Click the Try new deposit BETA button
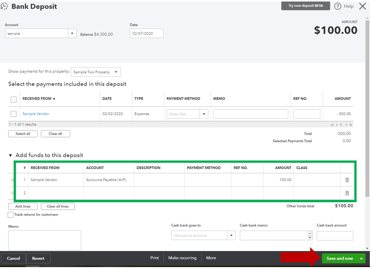 click(305, 6)
